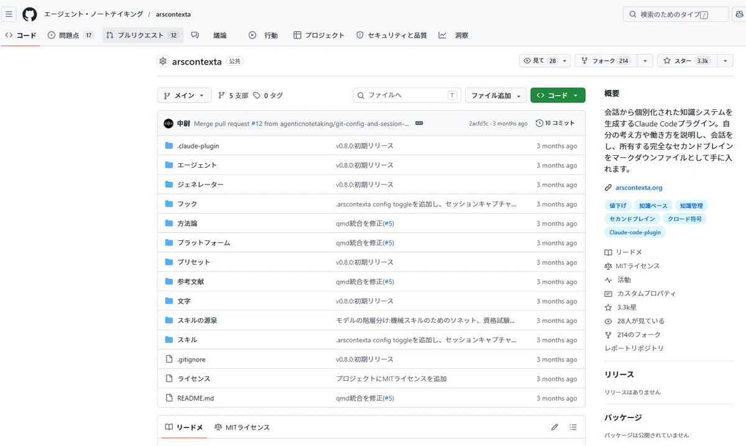The image size is (746, 446).
Task: Click the リリース heading link
Action: [x=619, y=375]
